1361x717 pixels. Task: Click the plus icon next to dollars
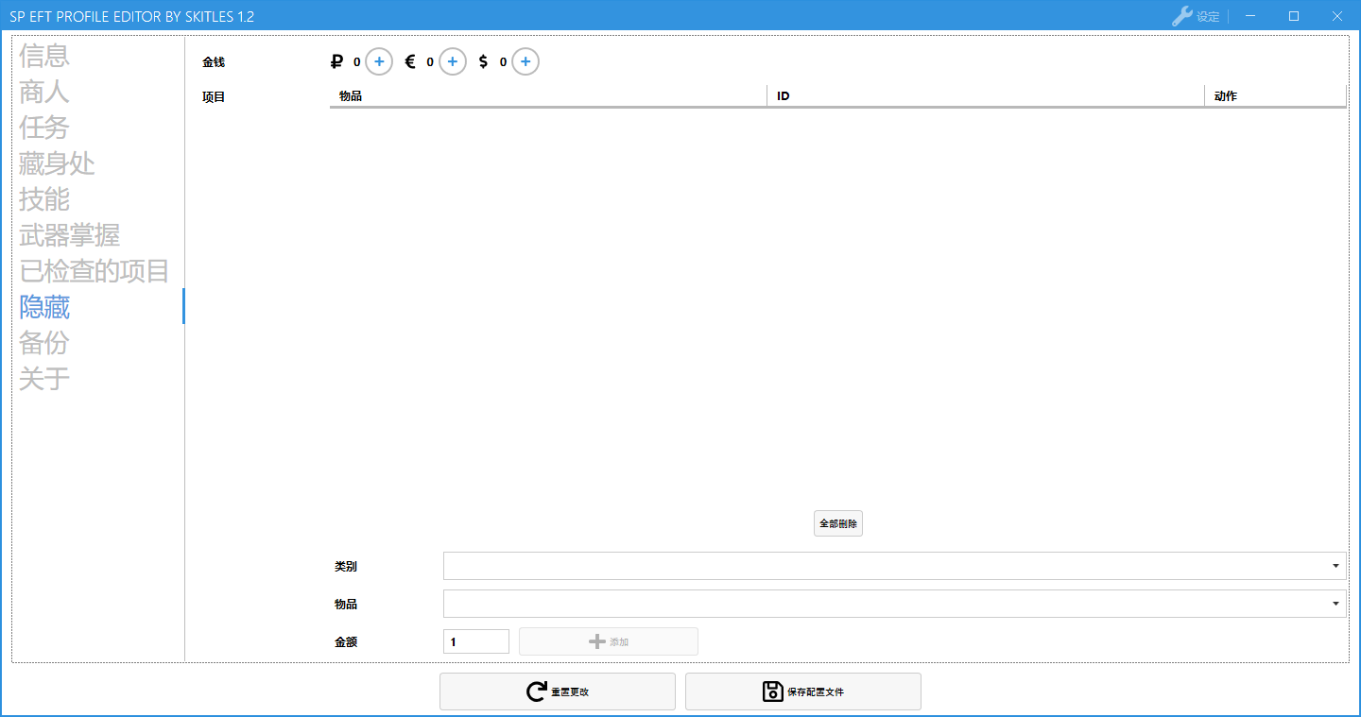coord(525,61)
